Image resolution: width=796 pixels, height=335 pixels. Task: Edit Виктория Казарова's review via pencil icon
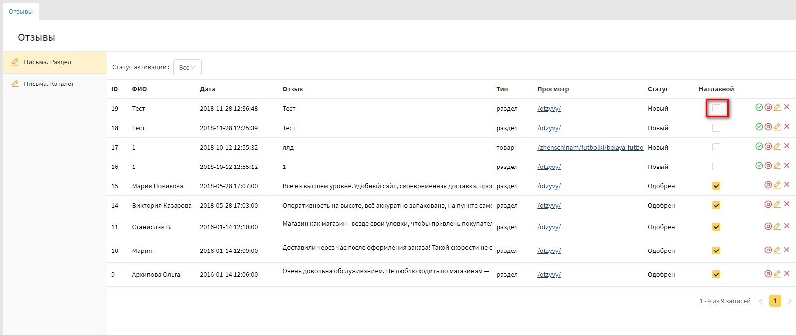pyautogui.click(x=777, y=204)
